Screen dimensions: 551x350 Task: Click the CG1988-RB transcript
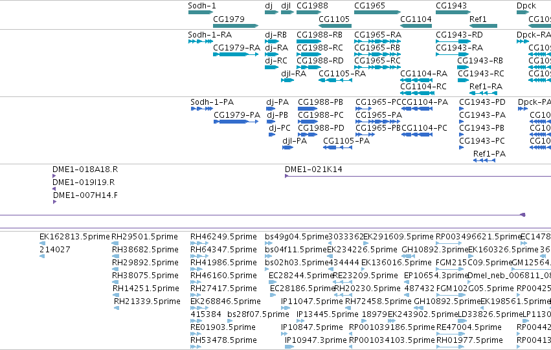[309, 41]
